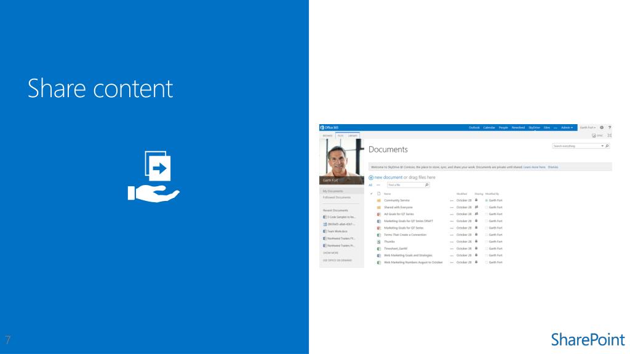The width and height of the screenshot is (630, 354).
Task: Click the Search everything magnifier icon
Action: tap(607, 146)
